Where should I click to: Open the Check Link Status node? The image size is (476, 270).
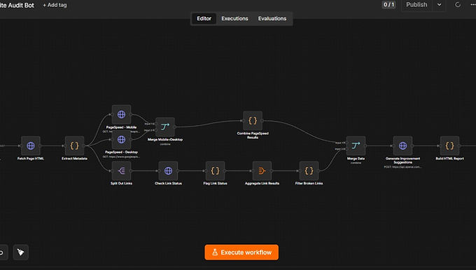(168, 170)
